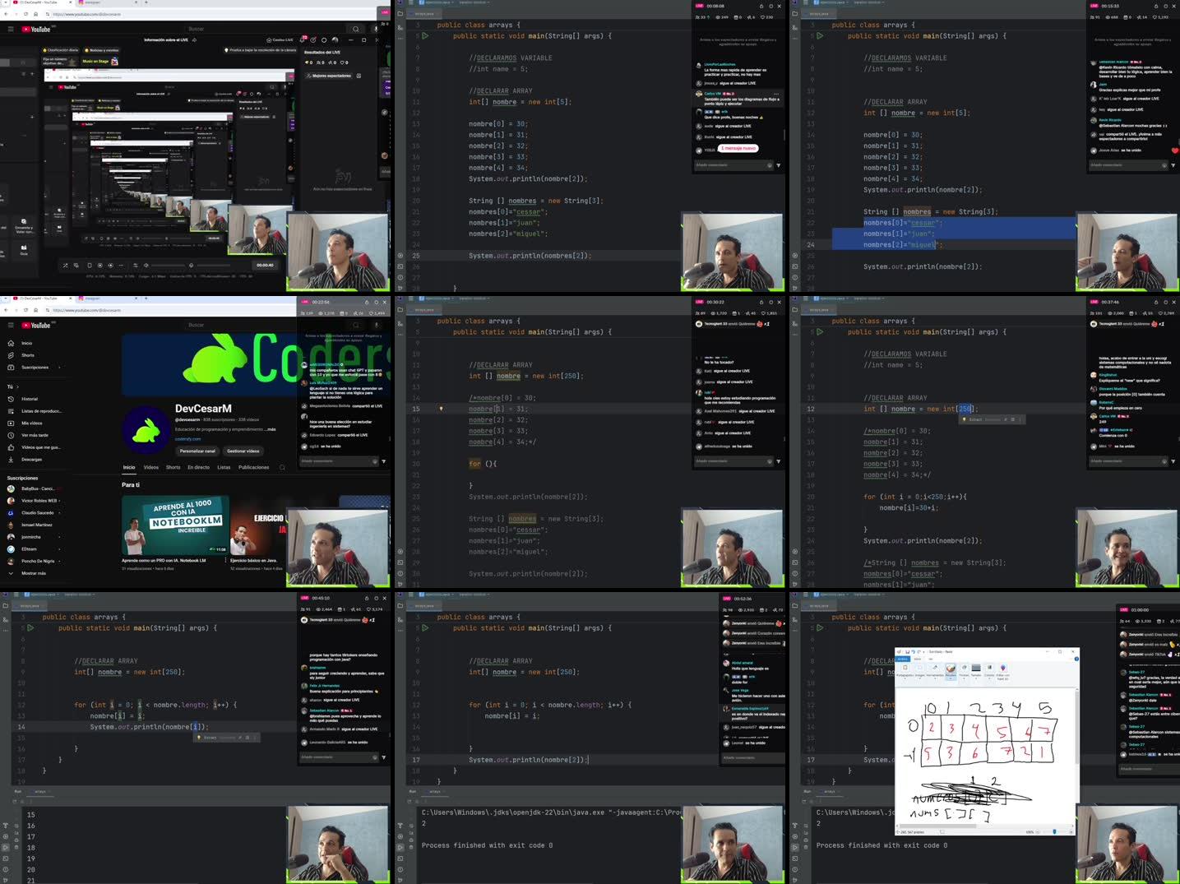This screenshot has height=884, width=1180.
Task: Open Portapapeles dropdown in Paint ribbon
Action: [x=905, y=670]
